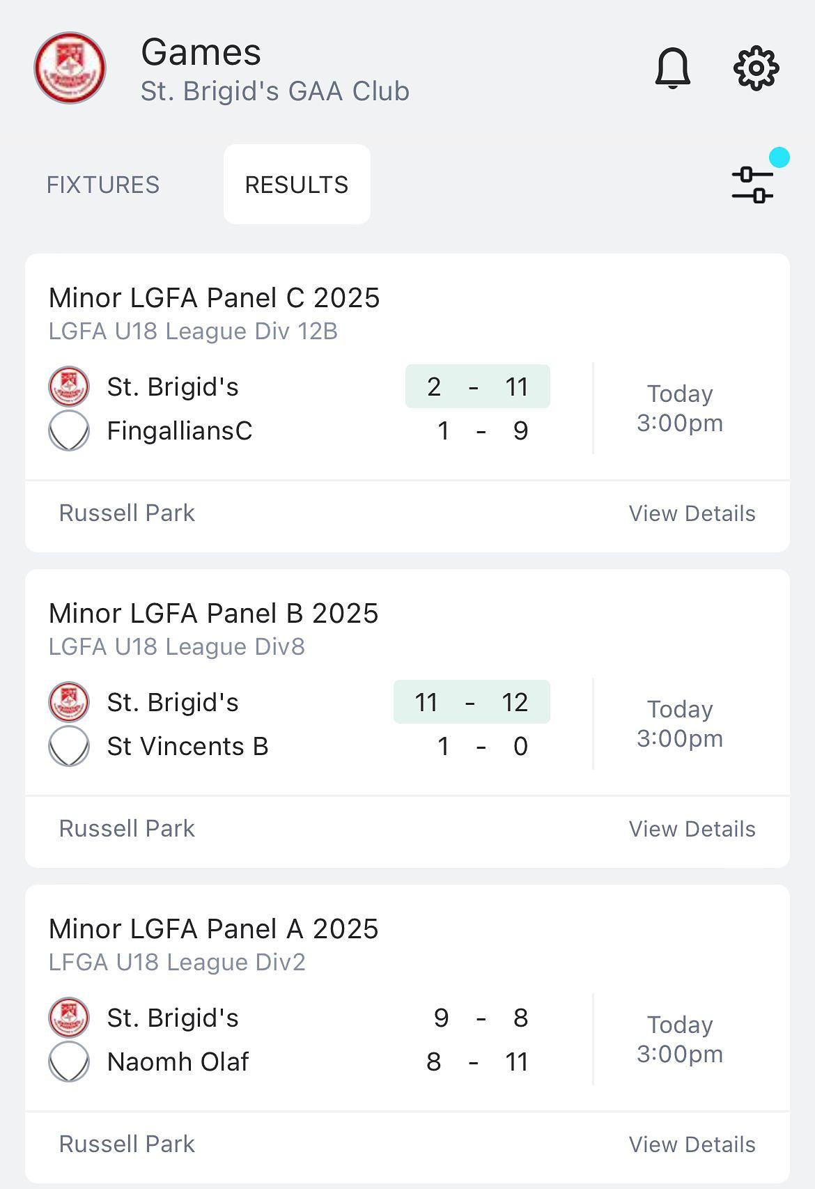Viewport: 815px width, 1189px height.
Task: Tap St. Brigid's crest in Panel B game
Action: [x=69, y=702]
